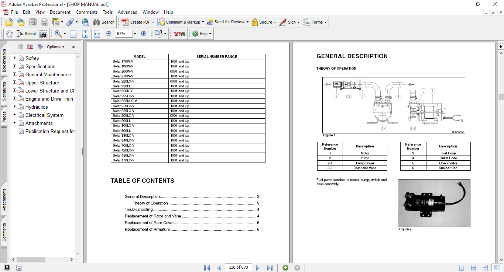Click the Save floppy disk icon
Screen dimensions: 504x272
point(33,22)
